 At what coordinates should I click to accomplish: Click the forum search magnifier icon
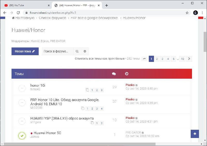[x=77, y=51]
